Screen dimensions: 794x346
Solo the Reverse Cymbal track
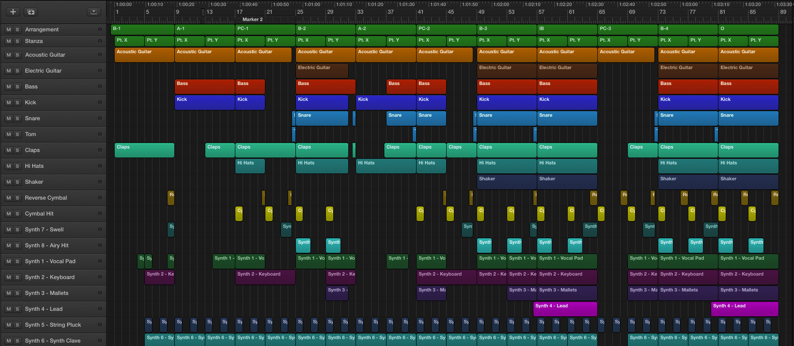pos(17,198)
